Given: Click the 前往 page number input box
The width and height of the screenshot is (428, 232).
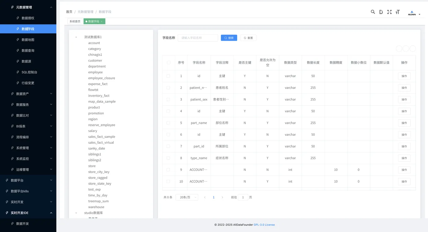Looking at the screenshot, I should pyautogui.click(x=243, y=197).
